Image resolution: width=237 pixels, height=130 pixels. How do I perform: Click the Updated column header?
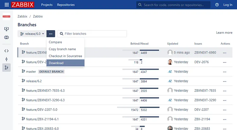(x=172, y=44)
